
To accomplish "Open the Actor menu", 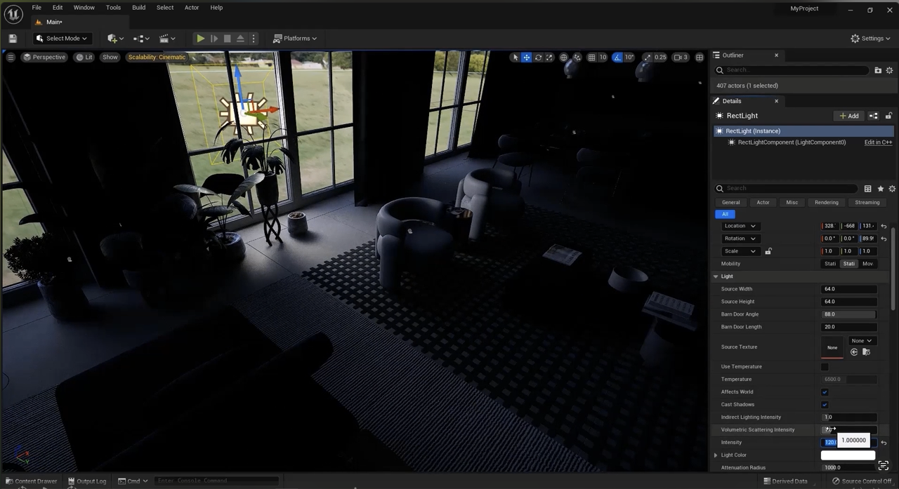I will [x=192, y=8].
